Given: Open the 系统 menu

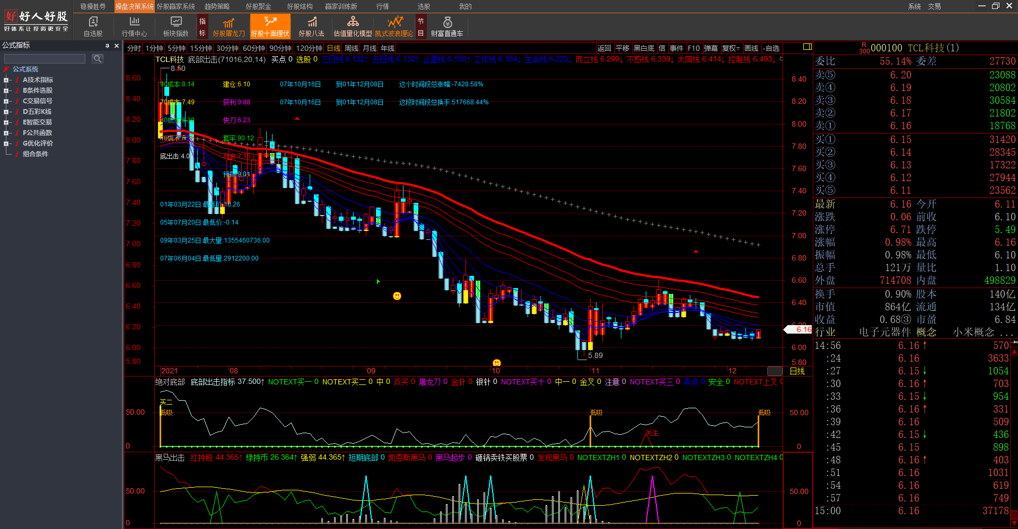Looking at the screenshot, I should coord(914,6).
